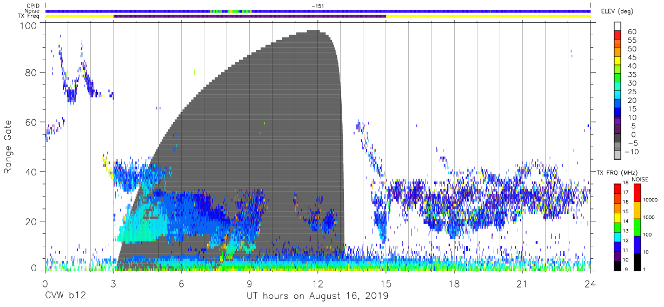Click the 60 tick on Range Gate axis
664x307 pixels.
pos(31,122)
